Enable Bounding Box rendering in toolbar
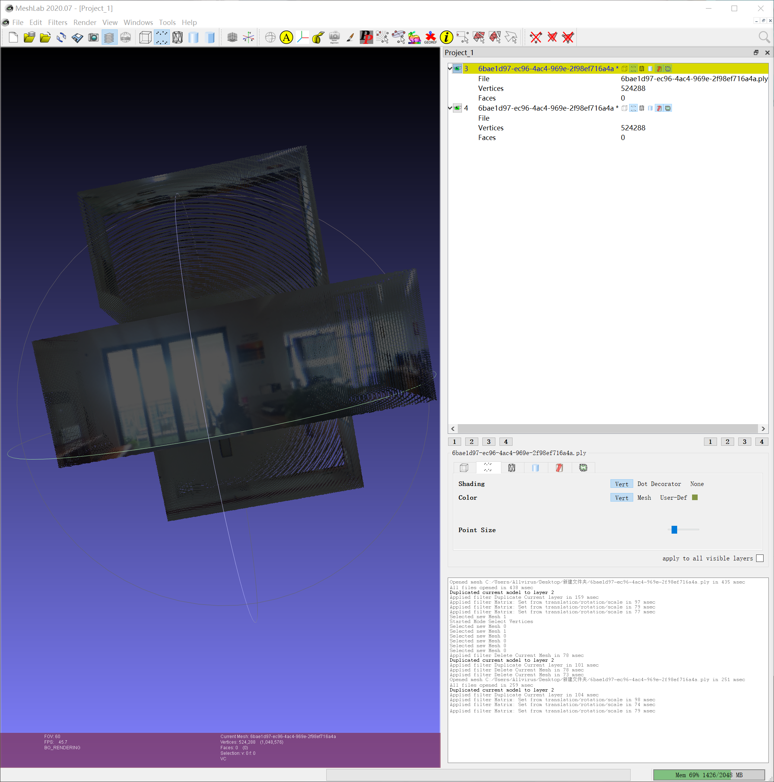The height and width of the screenshot is (782, 774). 145,38
